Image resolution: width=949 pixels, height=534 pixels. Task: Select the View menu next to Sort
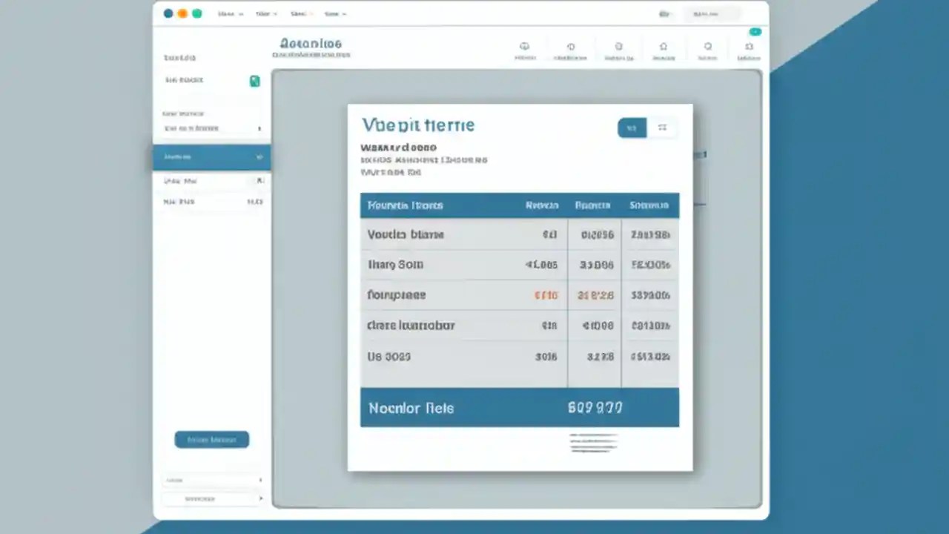pyautogui.click(x=334, y=13)
